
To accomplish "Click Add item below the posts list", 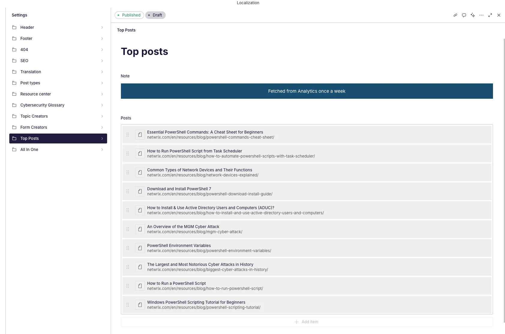I will [307, 322].
